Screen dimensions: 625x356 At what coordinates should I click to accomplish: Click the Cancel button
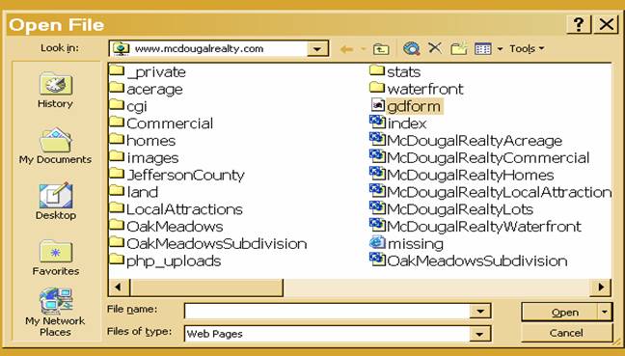566,333
